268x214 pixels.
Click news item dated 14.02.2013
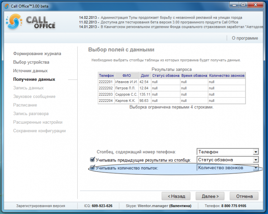160,18
